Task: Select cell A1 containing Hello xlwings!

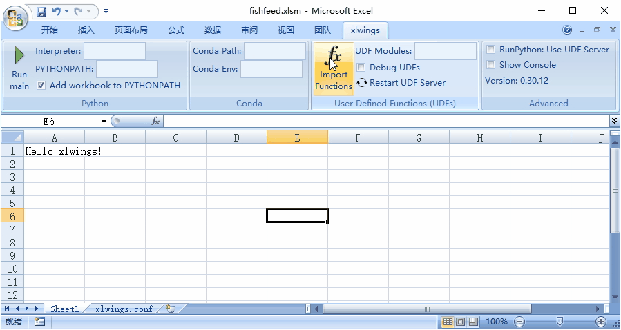Action: click(55, 151)
